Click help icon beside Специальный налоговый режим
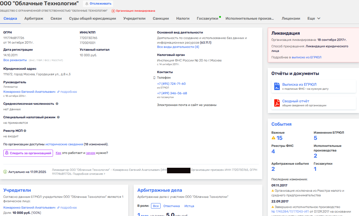Image resolution: width=359 pixels, height=216 pixels. pos(58,117)
